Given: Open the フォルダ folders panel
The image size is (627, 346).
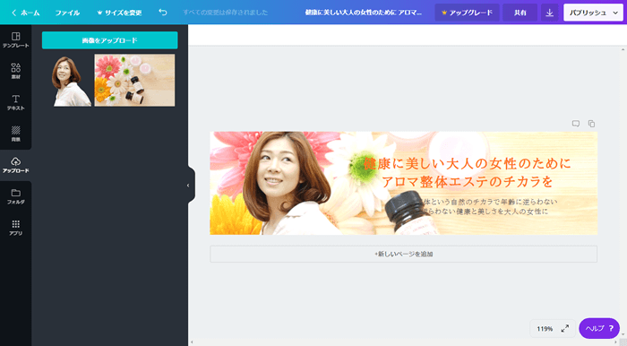Looking at the screenshot, I should pos(15,196).
